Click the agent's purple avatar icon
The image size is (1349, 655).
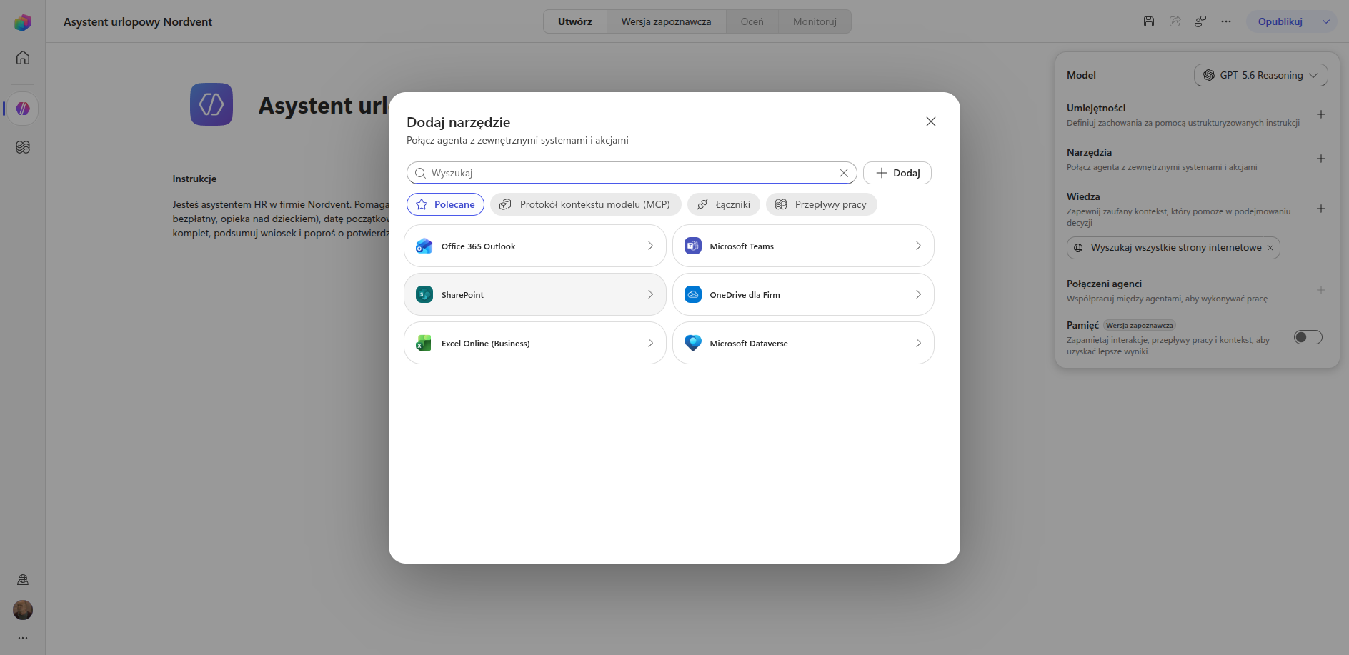(x=211, y=104)
